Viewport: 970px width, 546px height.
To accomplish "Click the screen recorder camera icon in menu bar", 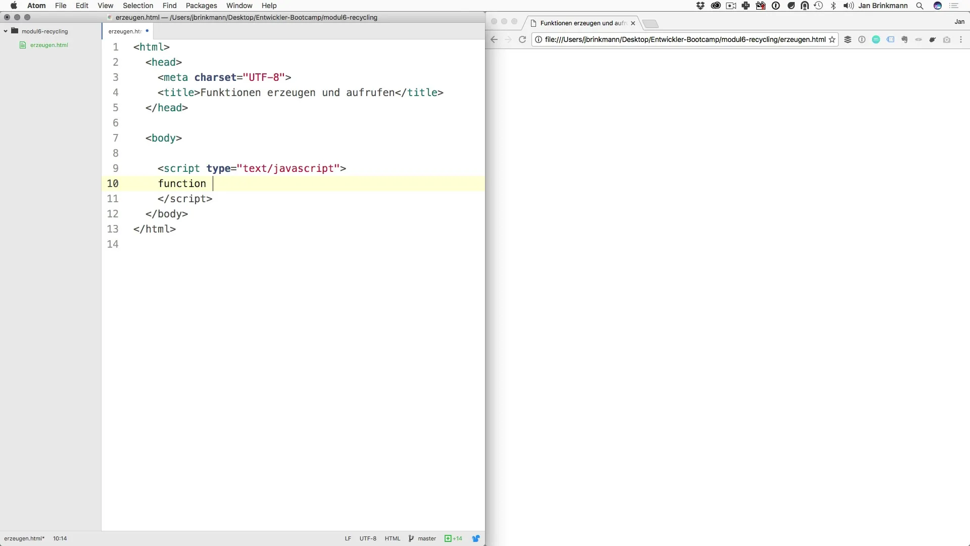I will [731, 6].
